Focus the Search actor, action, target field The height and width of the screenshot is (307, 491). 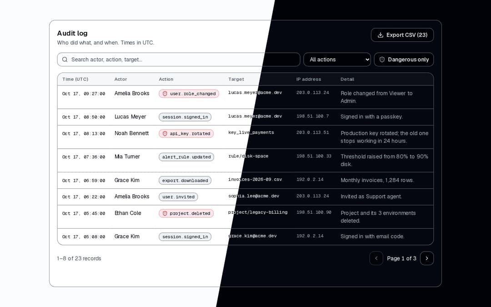coord(179,60)
